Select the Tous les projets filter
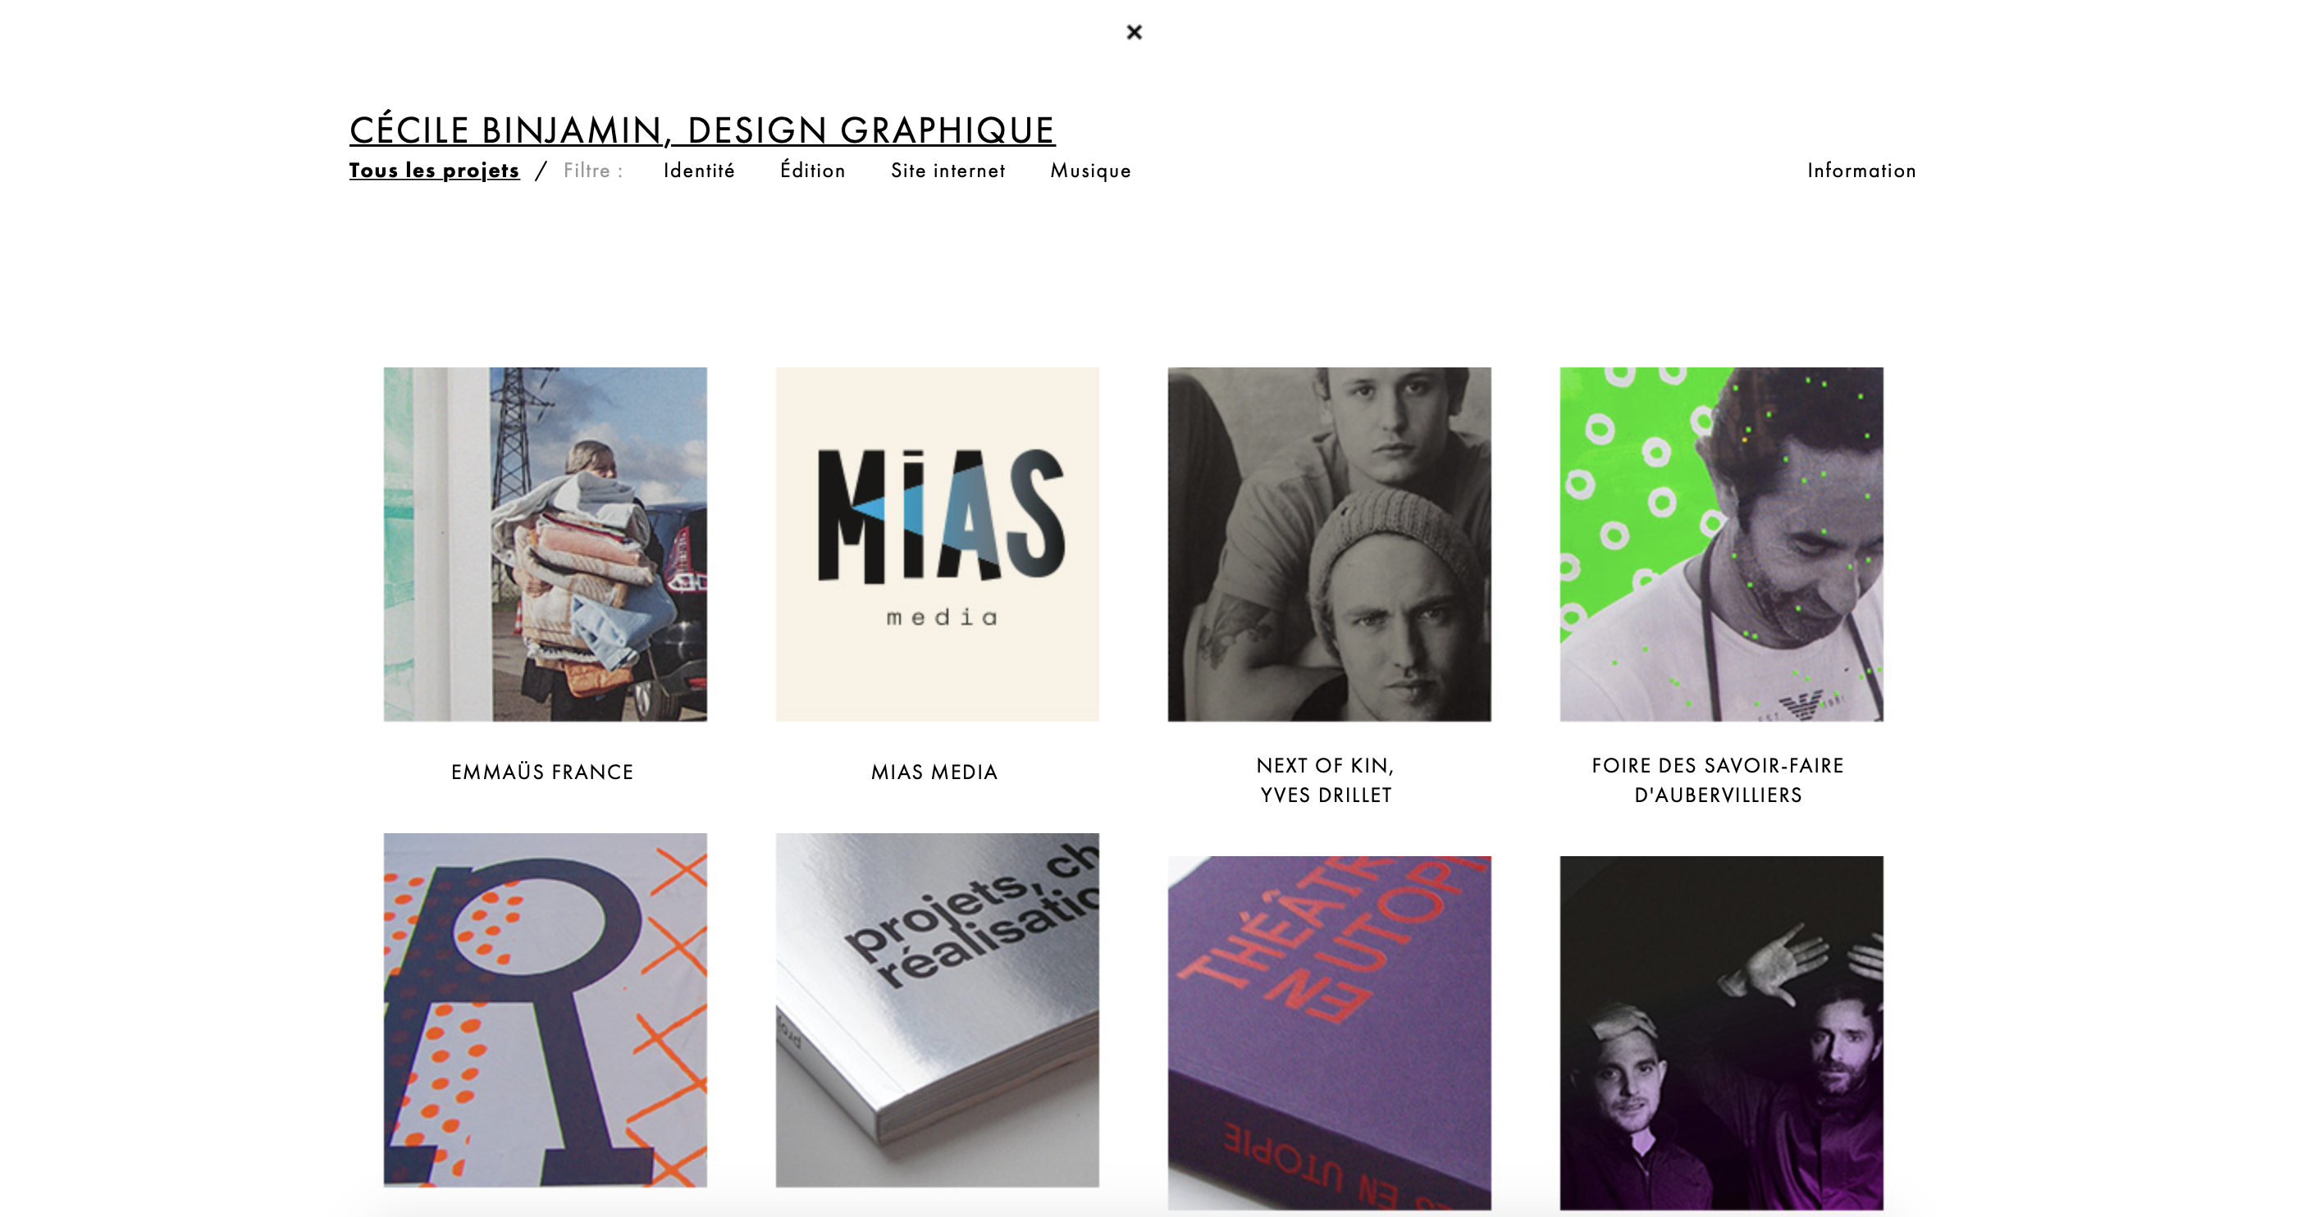 [434, 171]
